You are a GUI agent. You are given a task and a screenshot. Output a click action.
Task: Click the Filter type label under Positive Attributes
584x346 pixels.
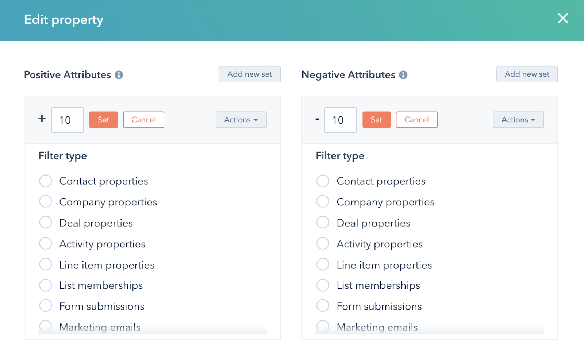coord(63,156)
